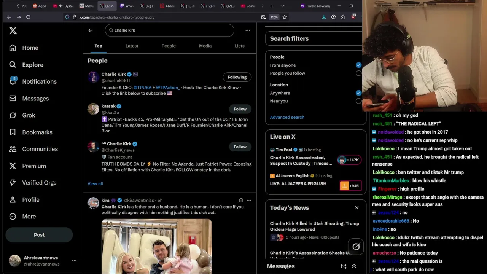Select From anyone radio option
The image size is (487, 274).
[358, 65]
